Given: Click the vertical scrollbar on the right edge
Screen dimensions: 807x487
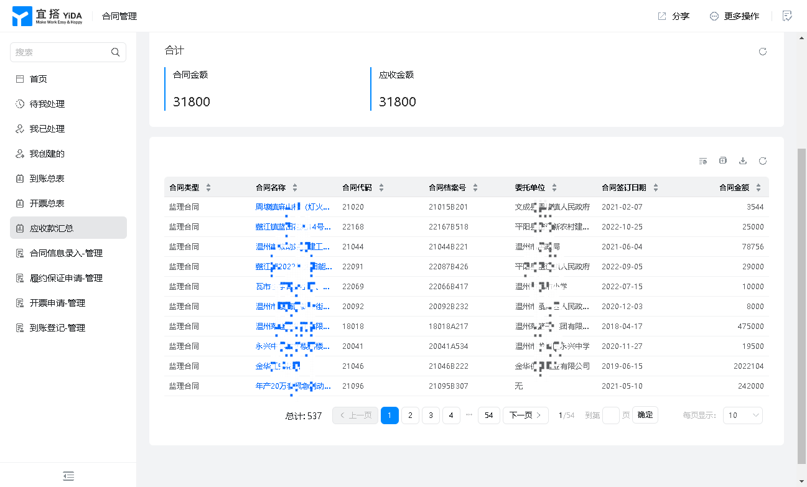Looking at the screenshot, I should [801, 306].
